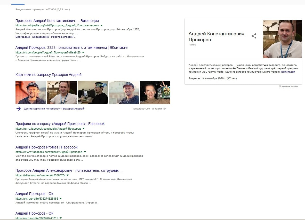
Task: Open the fourth image thumbnail, man in cap outdoors
Action: [x=124, y=92]
